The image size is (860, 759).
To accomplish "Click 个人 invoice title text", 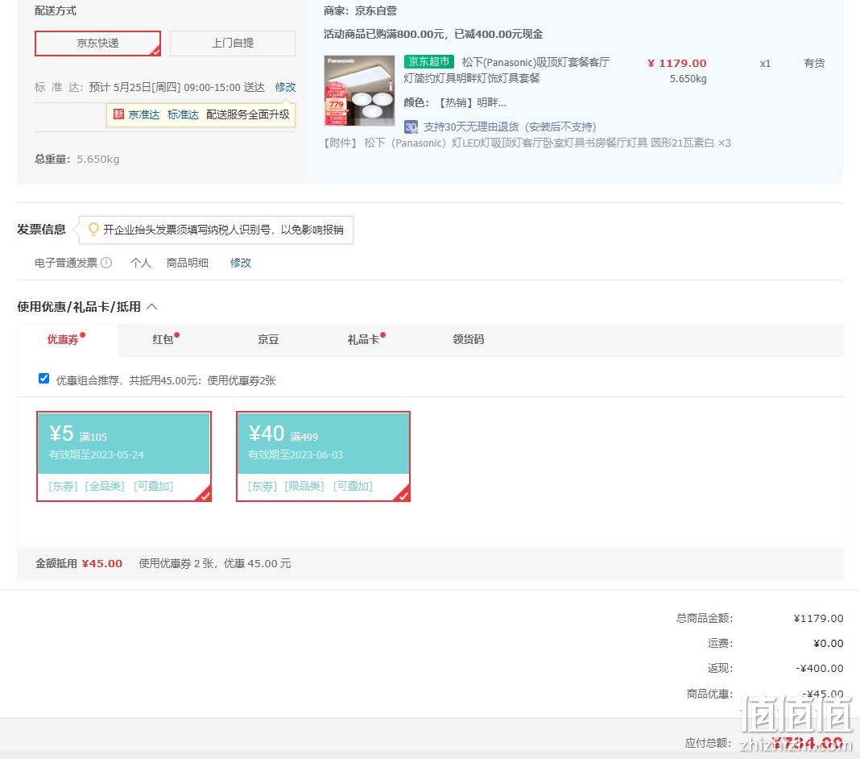I will pyautogui.click(x=140, y=263).
